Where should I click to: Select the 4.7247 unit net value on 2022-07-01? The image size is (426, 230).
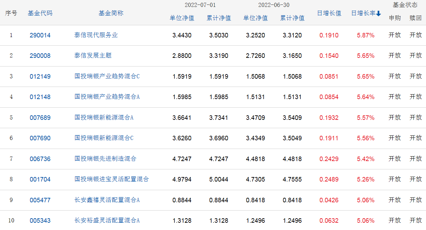coord(182,159)
